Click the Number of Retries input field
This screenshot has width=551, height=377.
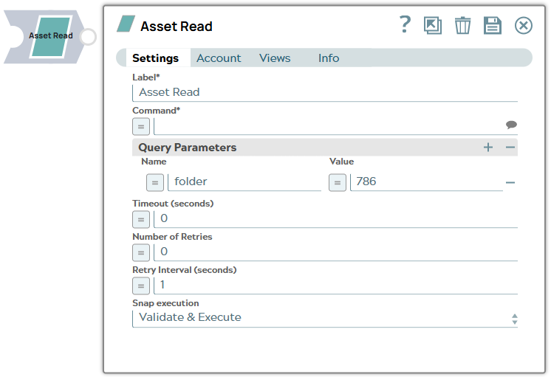coord(335,252)
